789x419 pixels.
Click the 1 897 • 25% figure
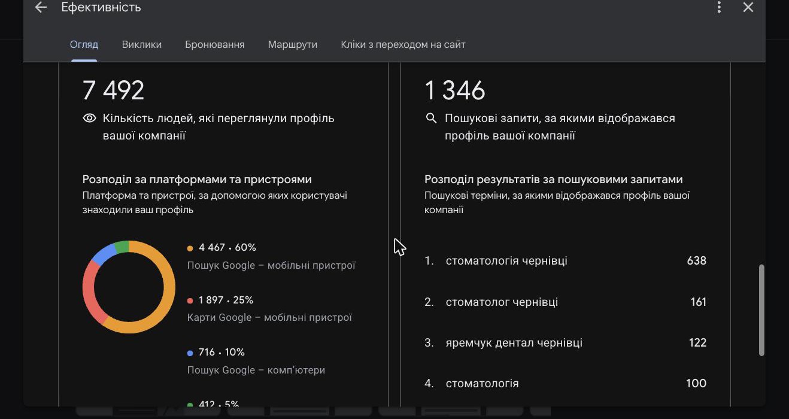226,300
